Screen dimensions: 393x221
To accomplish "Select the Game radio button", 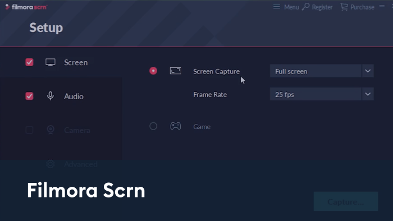I will 153,126.
